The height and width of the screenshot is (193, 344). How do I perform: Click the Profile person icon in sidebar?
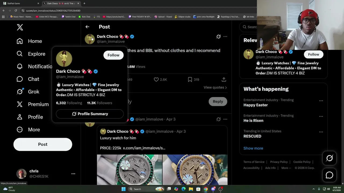[x=20, y=117]
